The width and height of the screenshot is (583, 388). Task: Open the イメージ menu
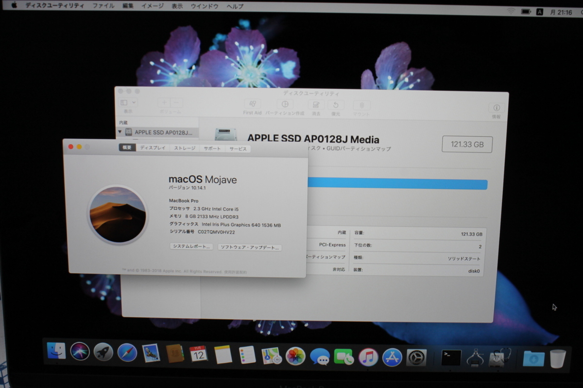[x=153, y=6]
